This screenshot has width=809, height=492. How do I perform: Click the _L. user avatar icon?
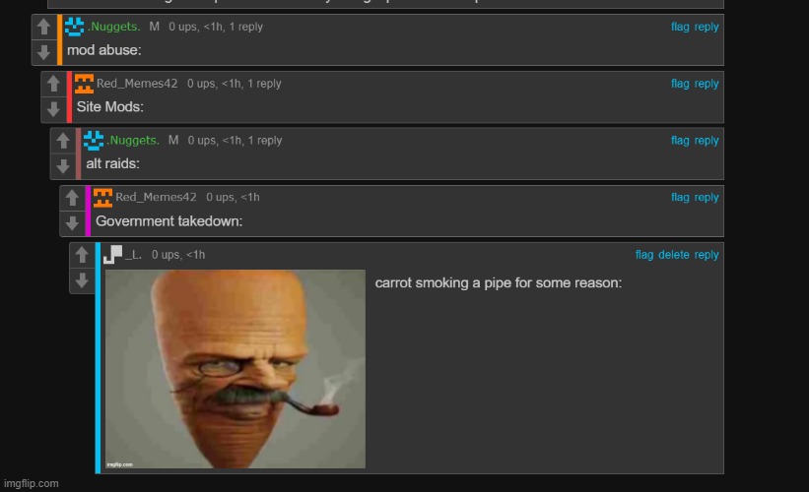point(112,255)
